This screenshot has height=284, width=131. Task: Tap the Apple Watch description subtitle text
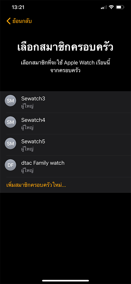click(x=65, y=66)
